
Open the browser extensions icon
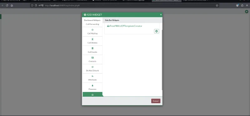pos(242,5)
